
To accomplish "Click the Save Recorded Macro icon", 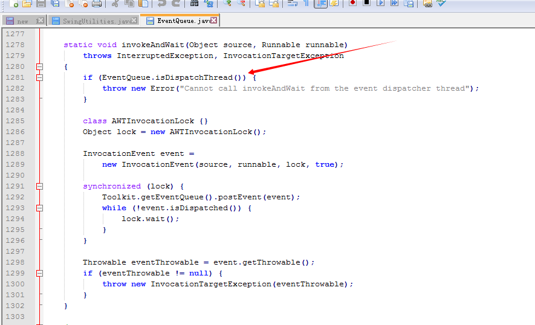I will tap(409, 4).
